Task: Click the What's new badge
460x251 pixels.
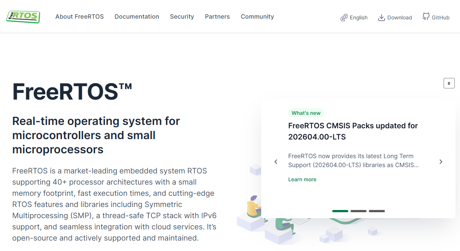Action: pyautogui.click(x=306, y=113)
